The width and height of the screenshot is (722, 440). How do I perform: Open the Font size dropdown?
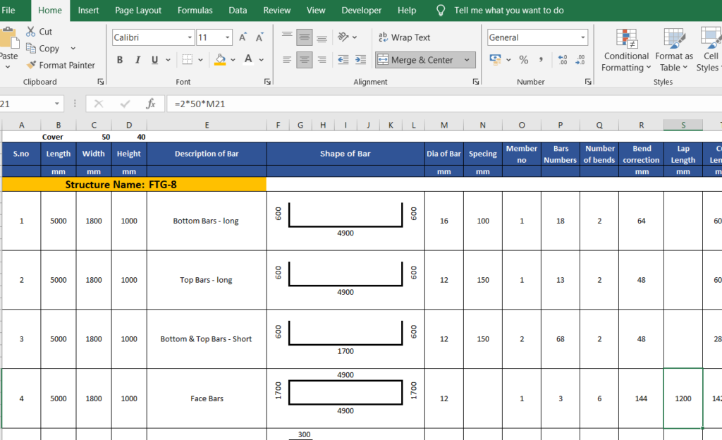click(x=228, y=37)
